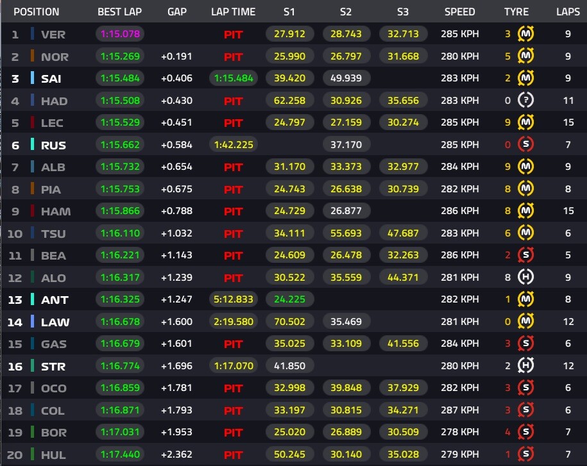Screen dimensions: 587x466
Task: Click the SPEED column header
Action: click(x=460, y=12)
